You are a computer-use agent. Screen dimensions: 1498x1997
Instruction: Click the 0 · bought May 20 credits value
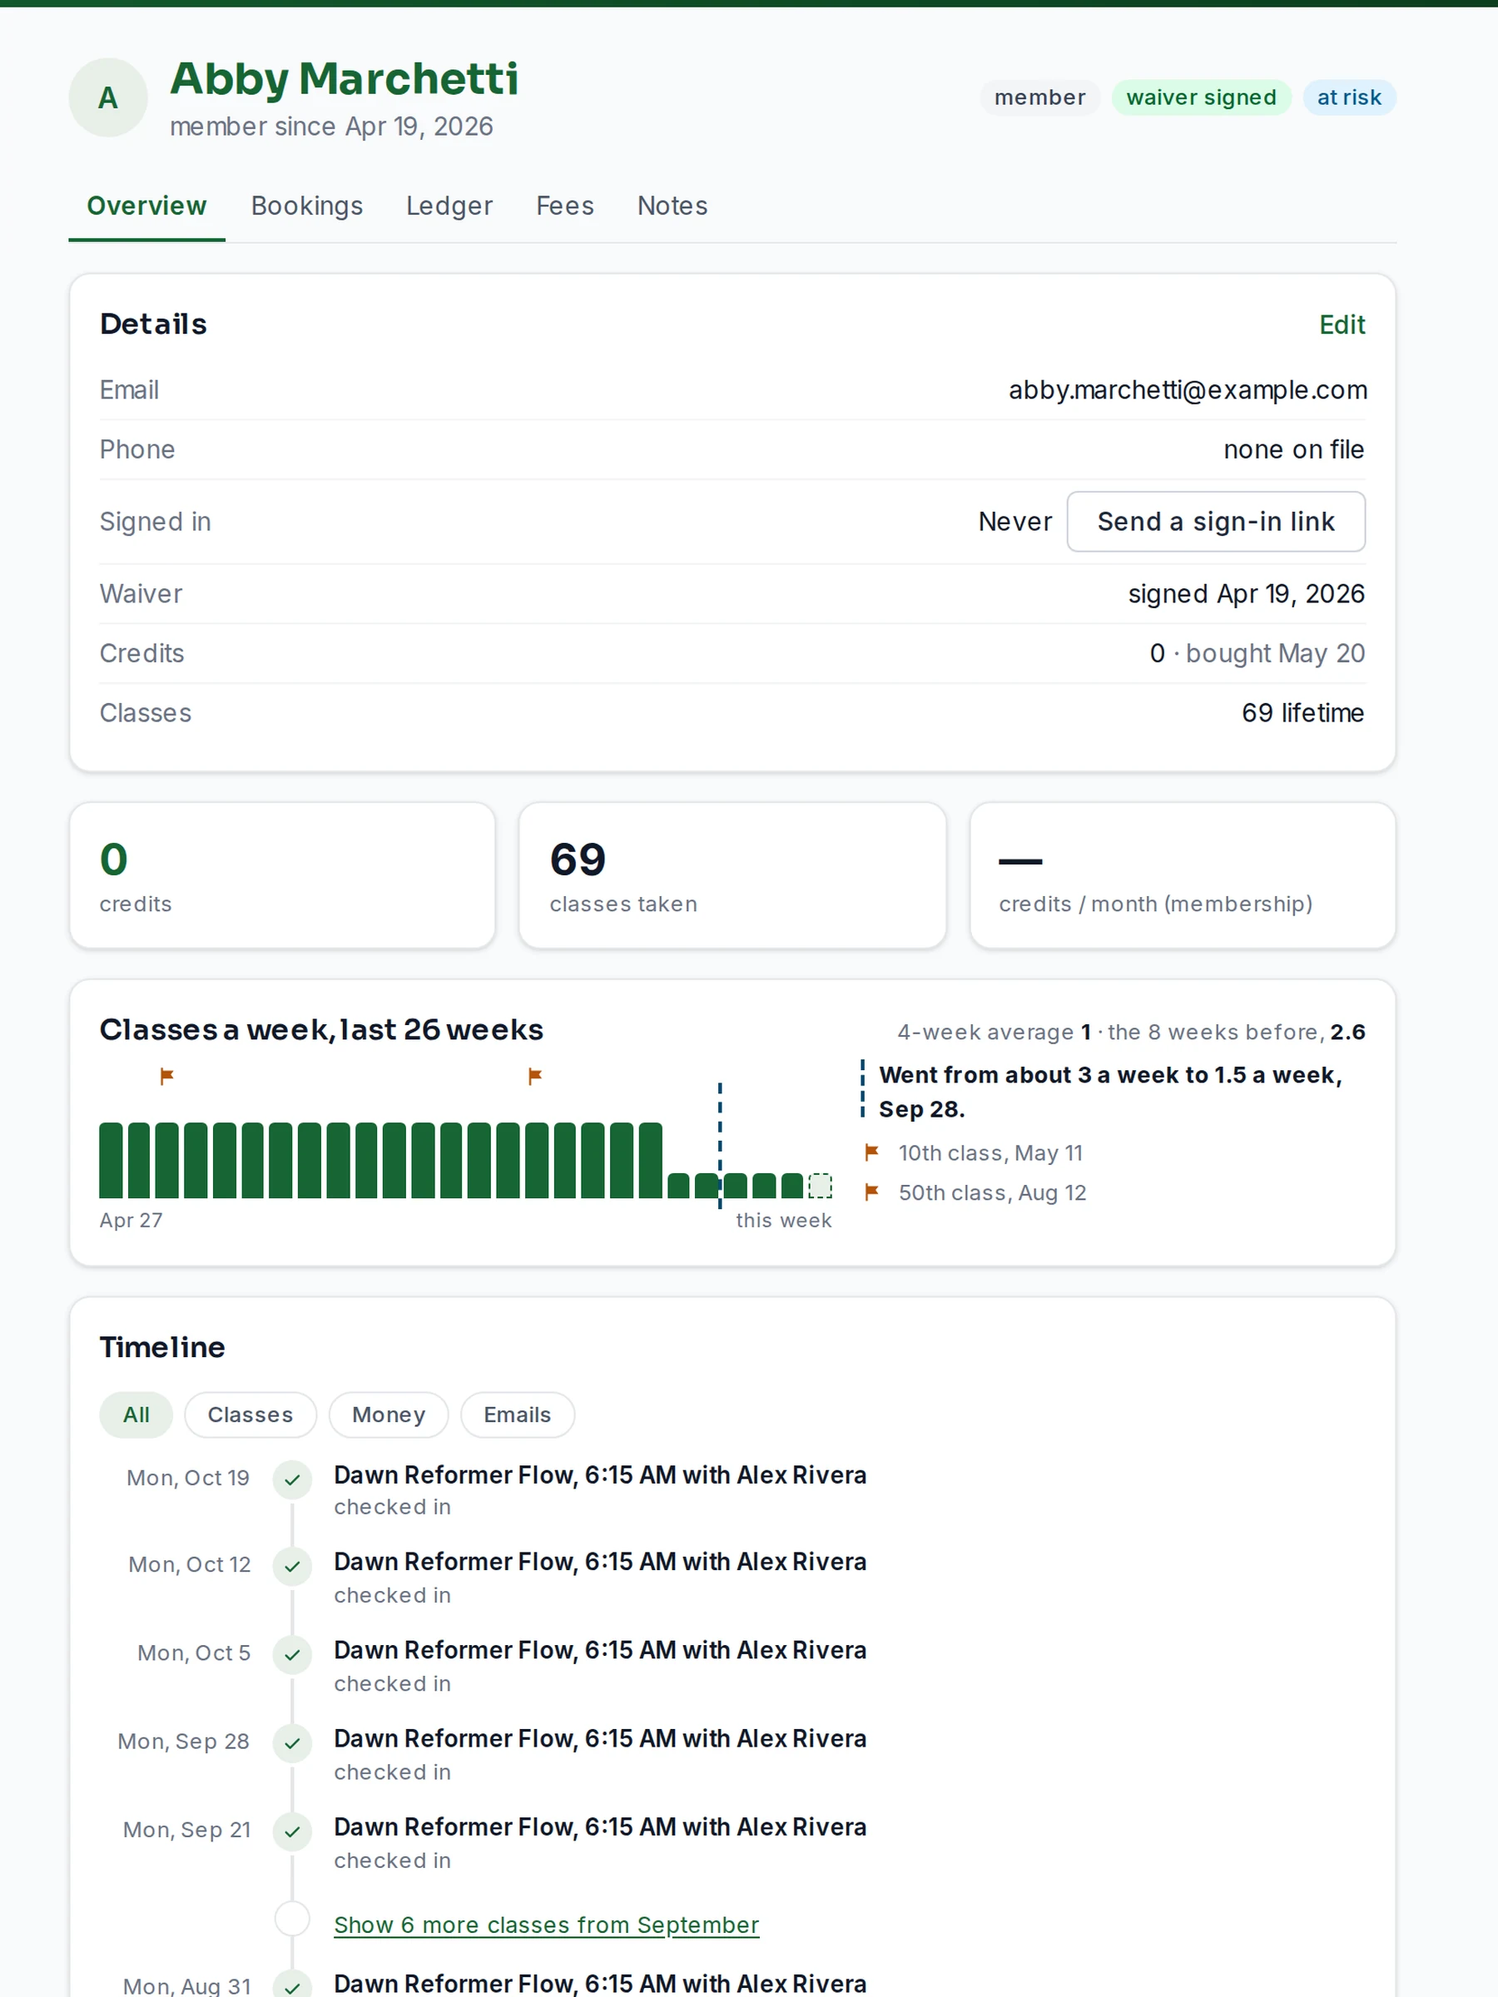coord(1257,654)
